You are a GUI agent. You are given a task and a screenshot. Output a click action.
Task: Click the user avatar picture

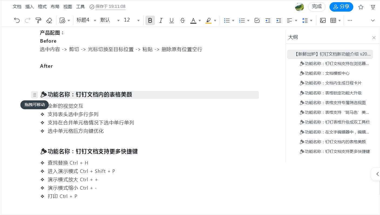click(299, 7)
